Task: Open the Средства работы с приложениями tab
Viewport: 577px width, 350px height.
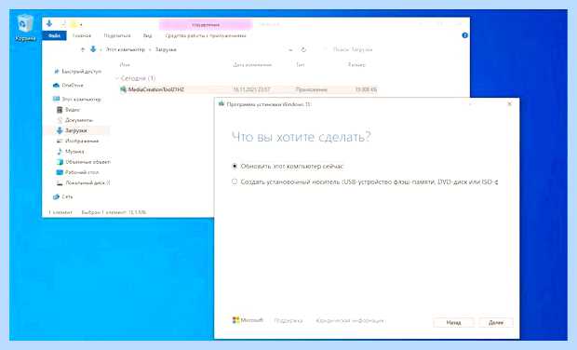Action: (206, 35)
